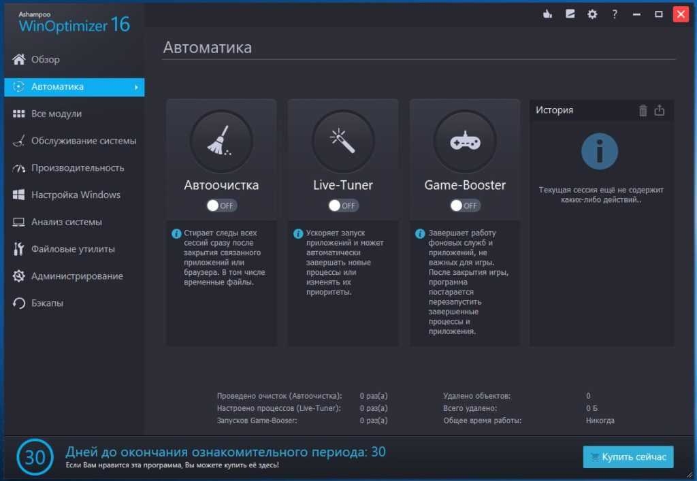Click the info icon in the Live-Tuner description

click(x=298, y=233)
